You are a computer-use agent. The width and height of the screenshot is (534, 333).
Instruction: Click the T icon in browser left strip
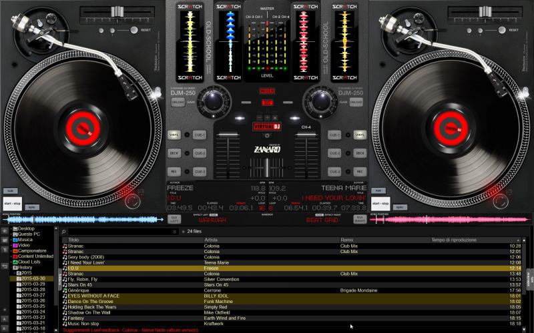click(5, 250)
